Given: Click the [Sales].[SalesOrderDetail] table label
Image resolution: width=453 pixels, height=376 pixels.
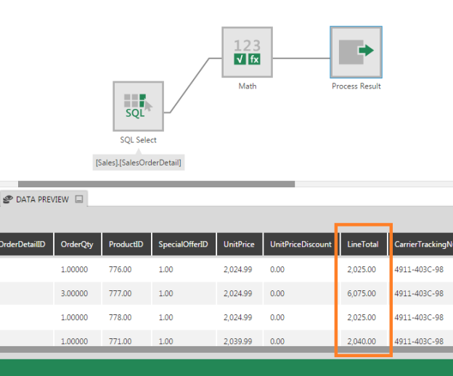Looking at the screenshot, I should (x=138, y=163).
